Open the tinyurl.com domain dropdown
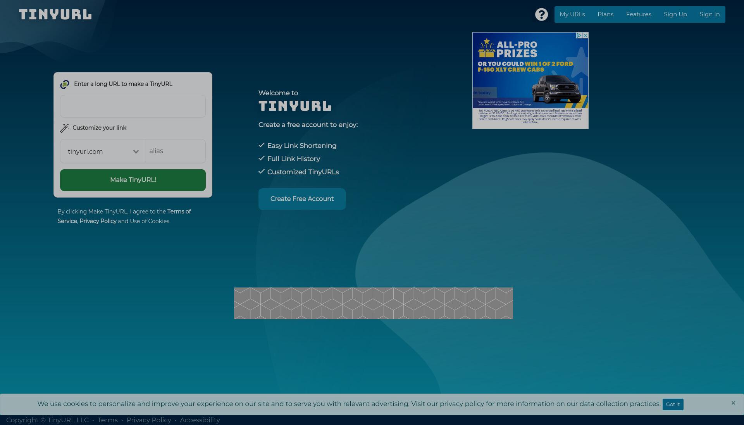The width and height of the screenshot is (744, 425). click(x=103, y=151)
